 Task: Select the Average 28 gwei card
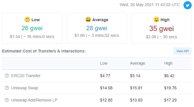(x=97, y=28)
